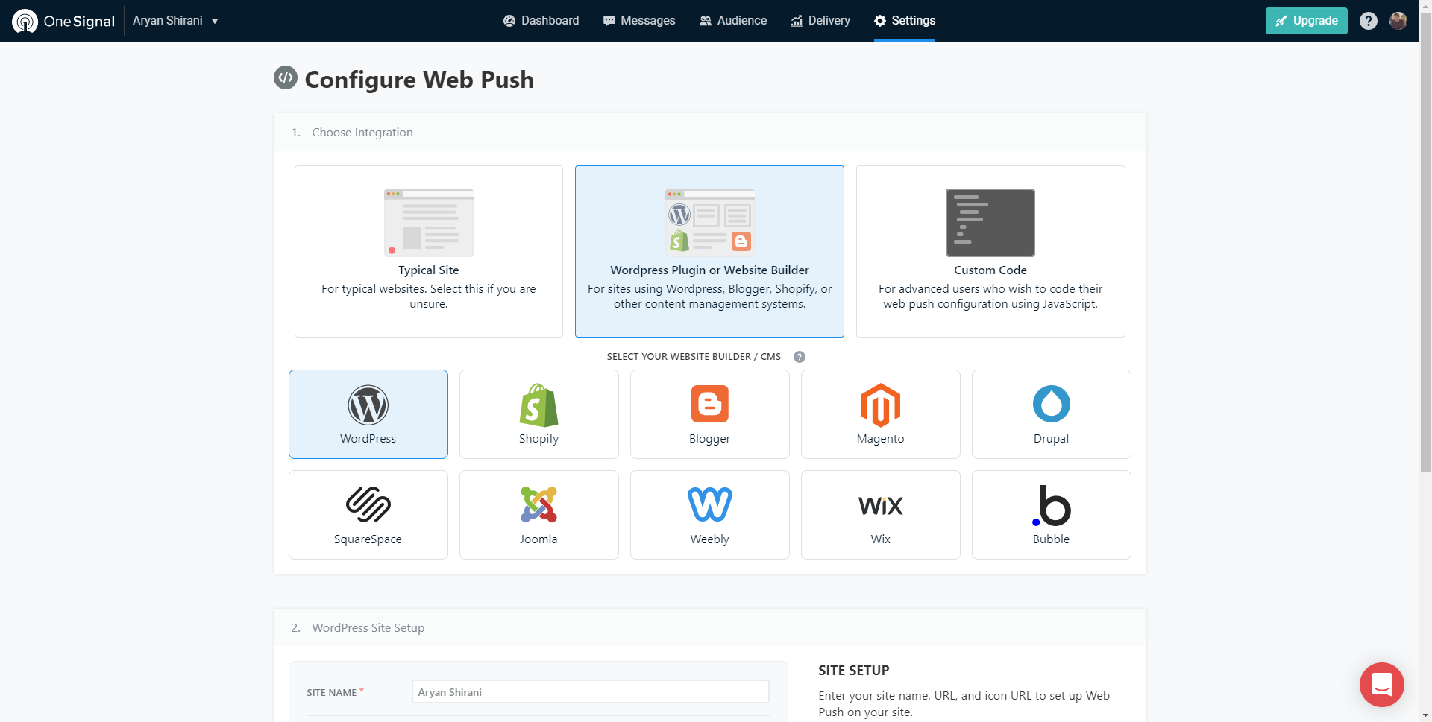Pick the Magento CMS option

click(x=881, y=414)
